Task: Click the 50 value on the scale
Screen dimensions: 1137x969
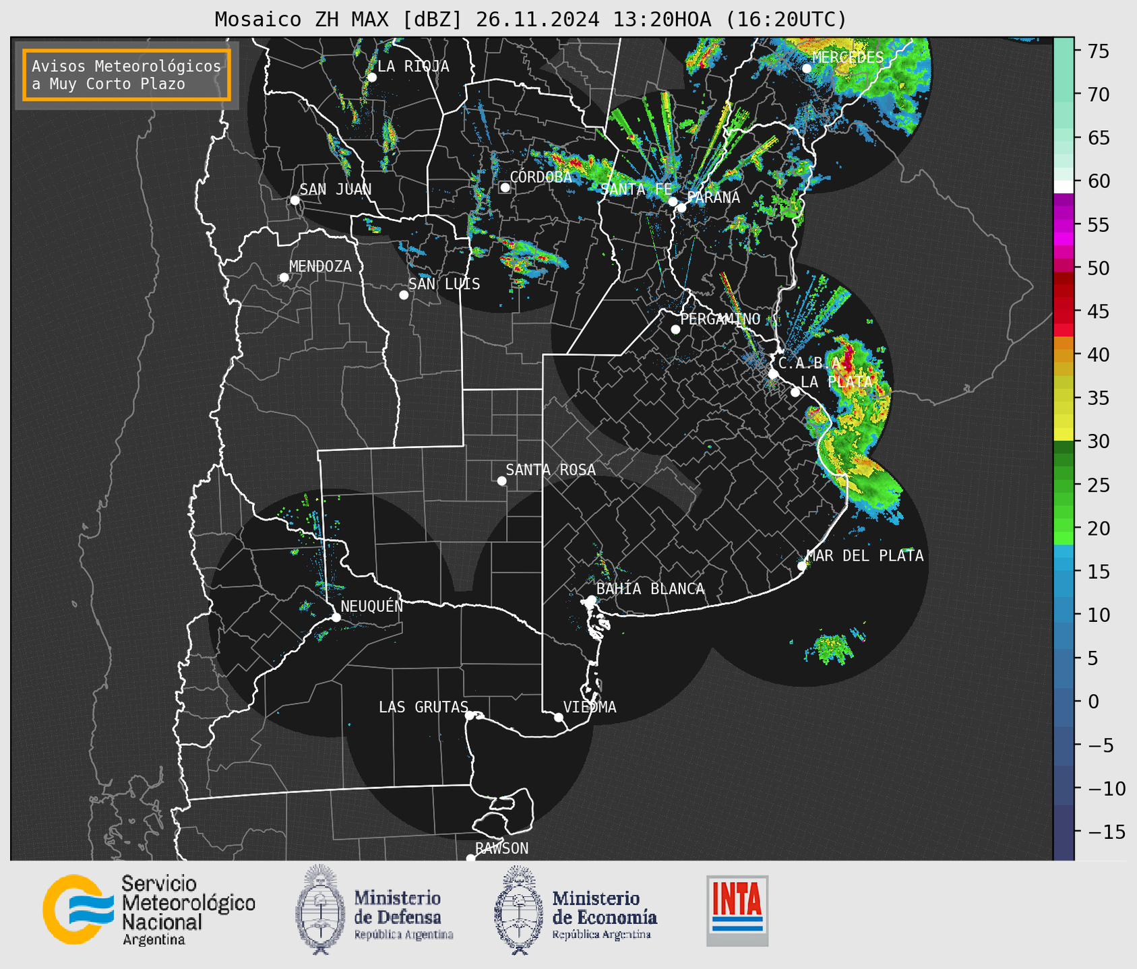Action: coord(1100,268)
